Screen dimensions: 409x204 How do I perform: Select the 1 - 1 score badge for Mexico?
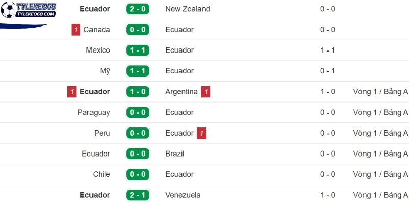(138, 50)
